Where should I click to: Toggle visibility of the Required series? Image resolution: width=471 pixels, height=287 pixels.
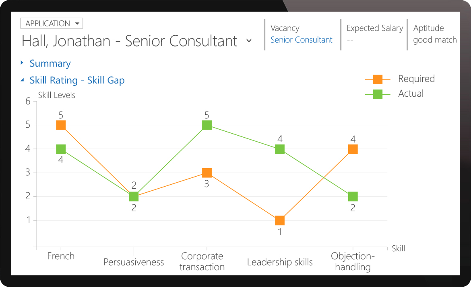[x=416, y=79]
